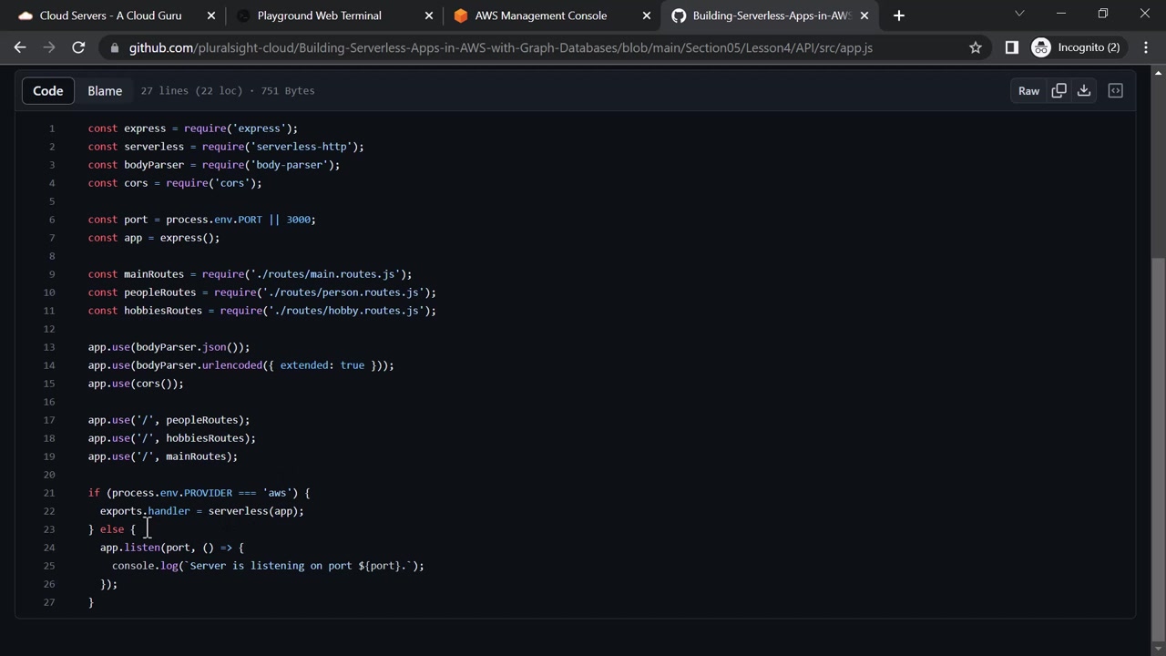The width and height of the screenshot is (1166, 656).
Task: Bookmark this page with the star icon
Action: click(976, 47)
